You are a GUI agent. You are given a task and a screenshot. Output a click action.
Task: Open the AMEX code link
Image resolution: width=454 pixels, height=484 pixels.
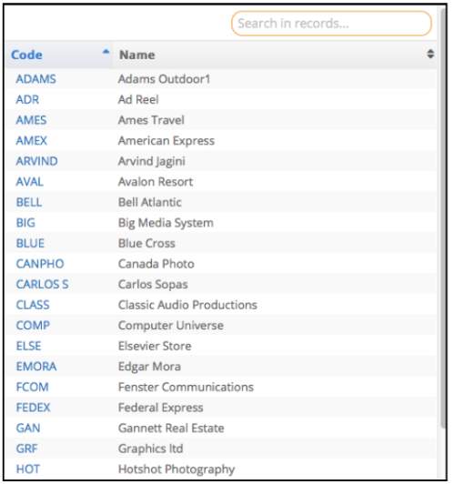(x=32, y=141)
